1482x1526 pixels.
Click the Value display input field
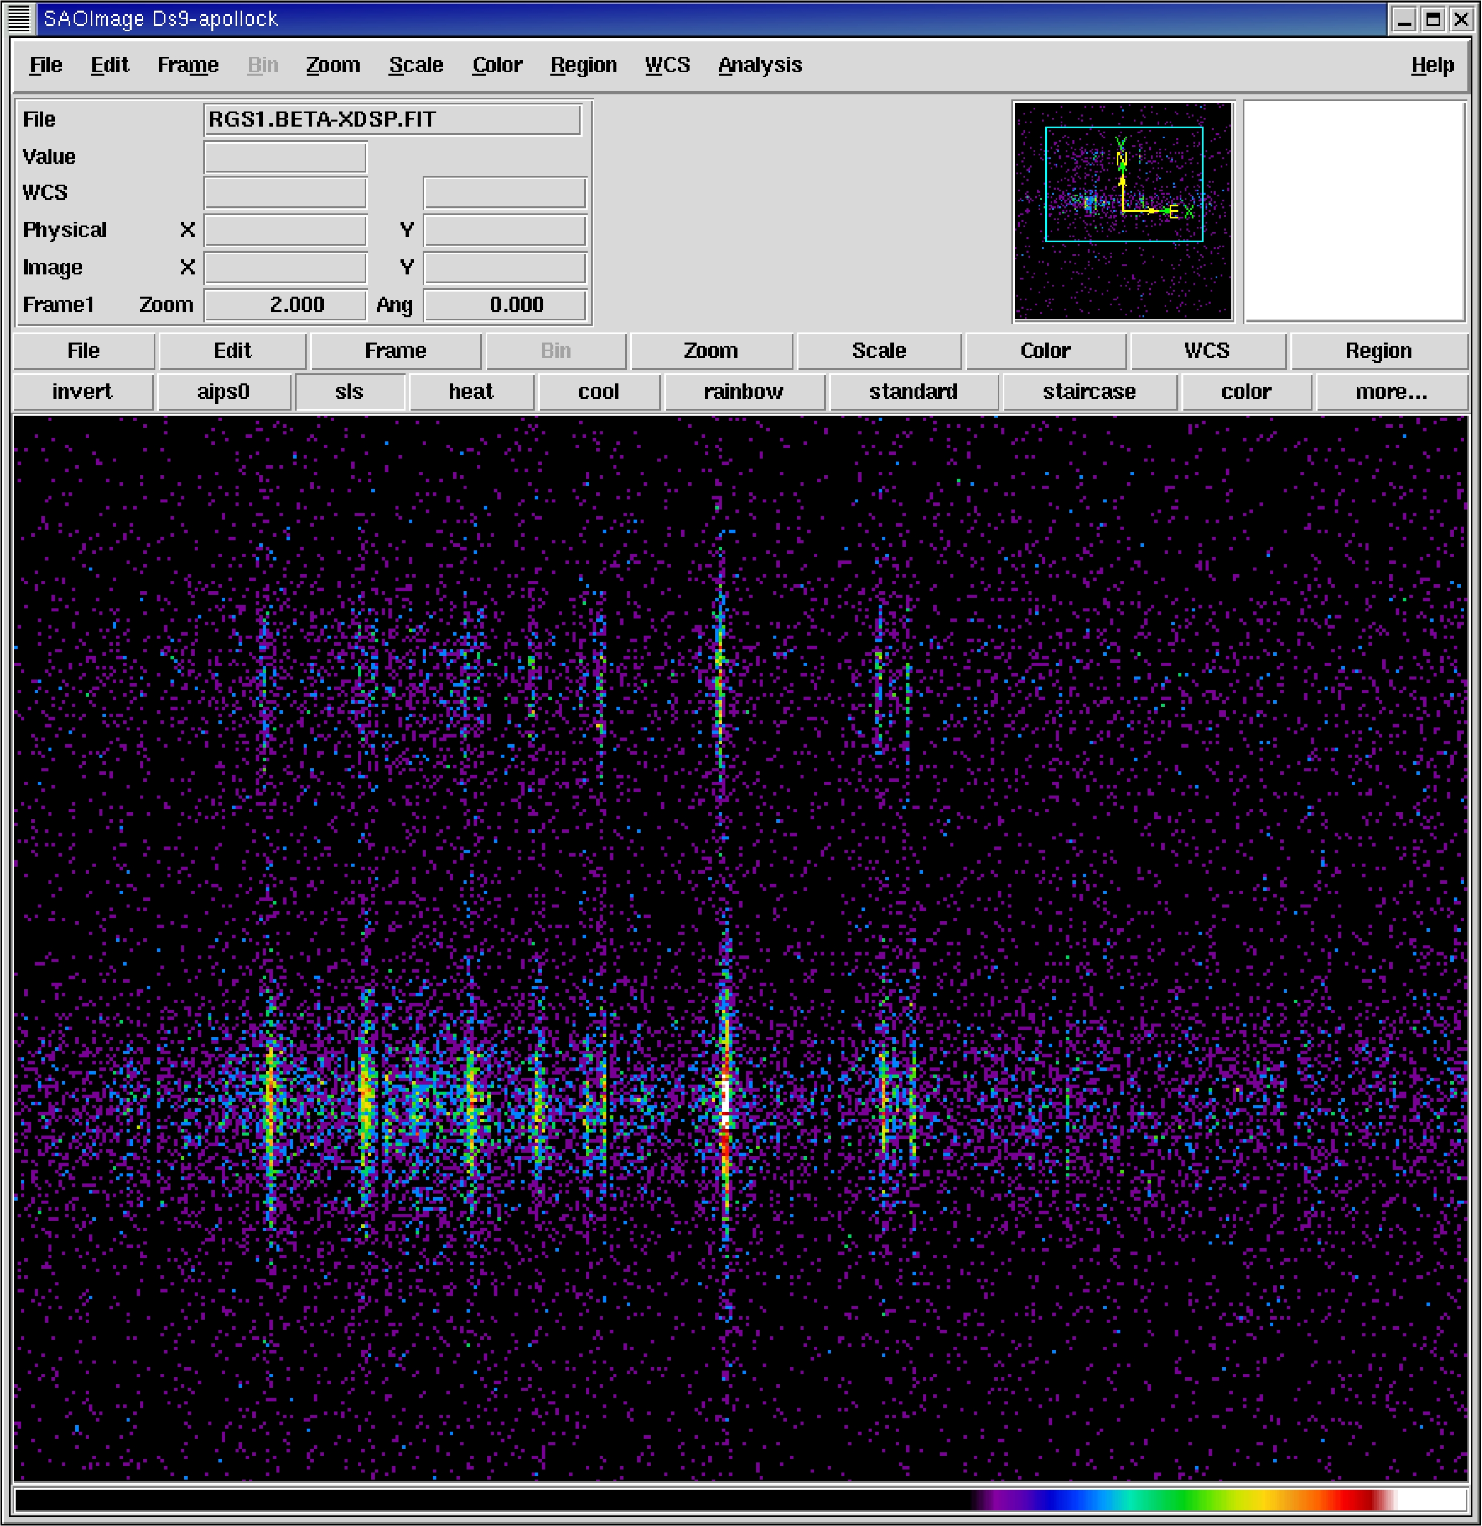[x=286, y=154]
